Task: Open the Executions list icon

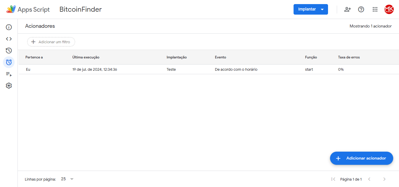Action: (9, 74)
